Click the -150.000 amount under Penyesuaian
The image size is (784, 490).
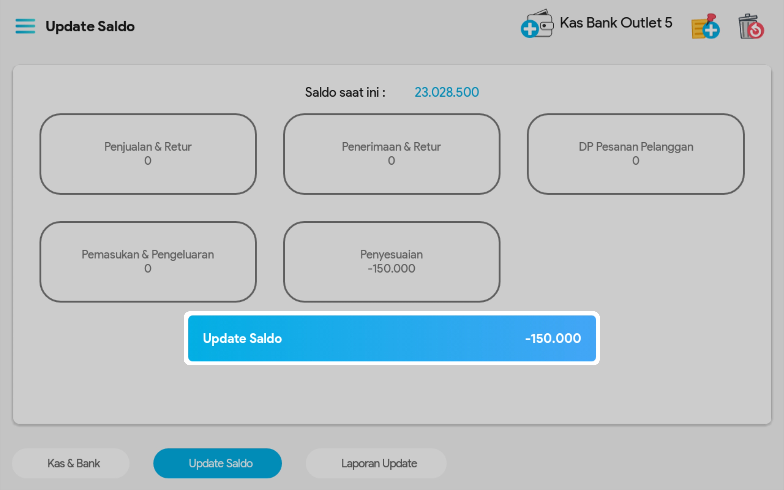tap(391, 269)
